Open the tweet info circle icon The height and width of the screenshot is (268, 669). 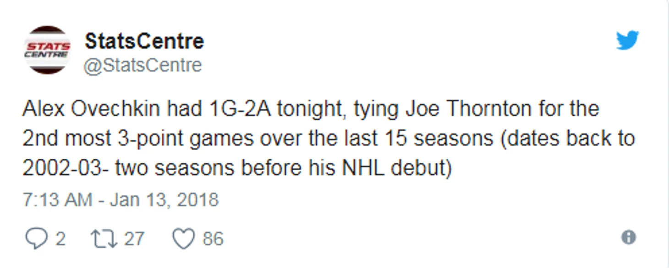coord(628,237)
